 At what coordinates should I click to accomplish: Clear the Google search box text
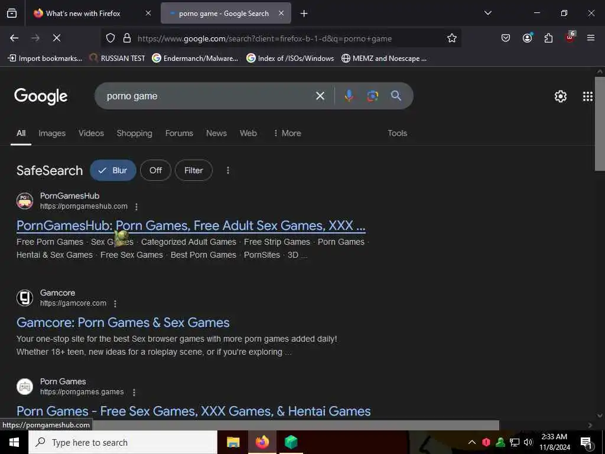click(320, 96)
